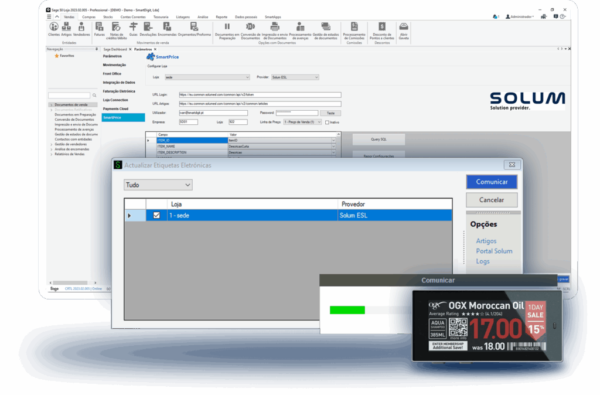Open the Logs link under Opções
The image size is (600, 395).
483,261
